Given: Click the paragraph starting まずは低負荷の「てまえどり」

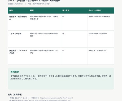Looking at the screenshot, I should pyautogui.click(x=61, y=77).
